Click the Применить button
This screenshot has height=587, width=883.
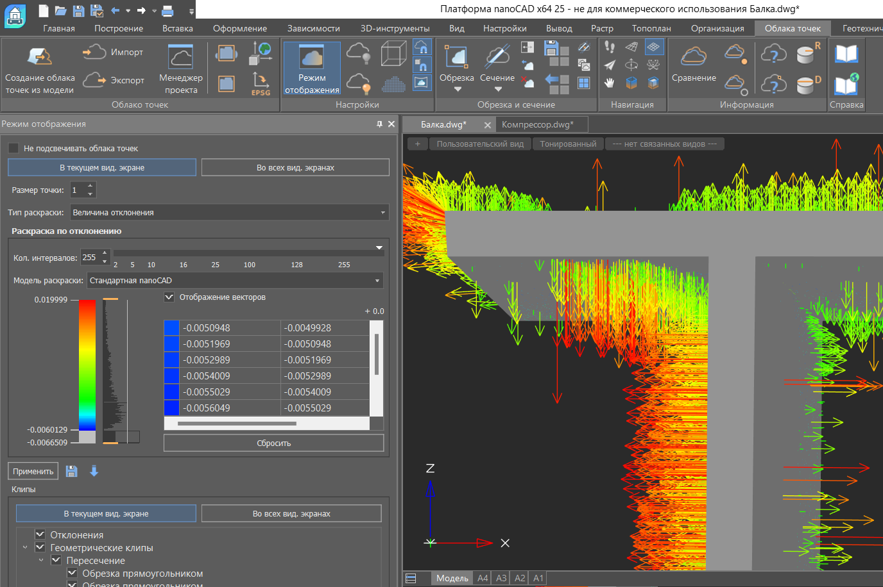tap(33, 472)
